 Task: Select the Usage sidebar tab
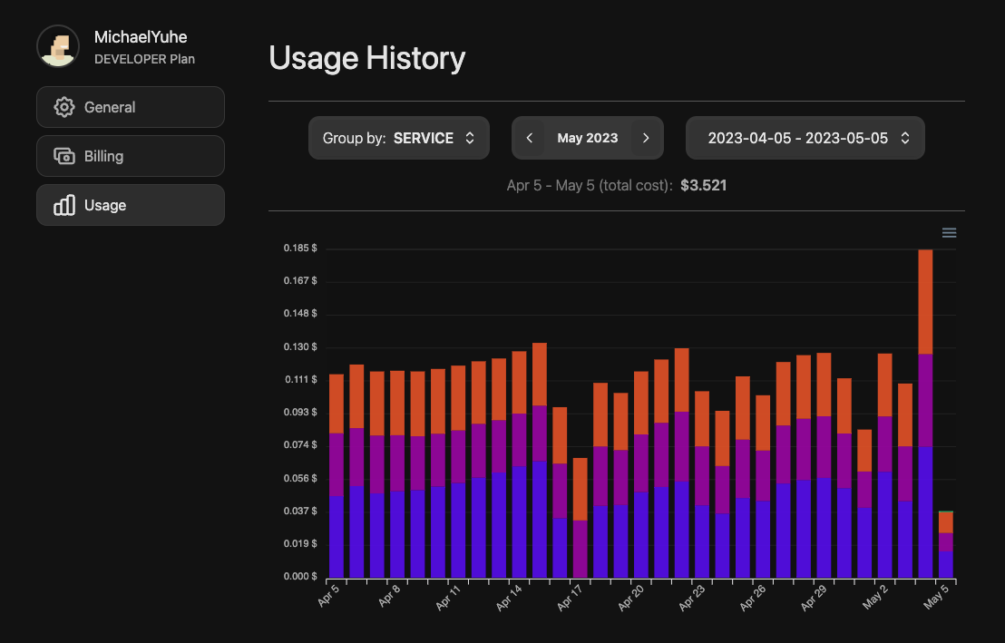(131, 205)
